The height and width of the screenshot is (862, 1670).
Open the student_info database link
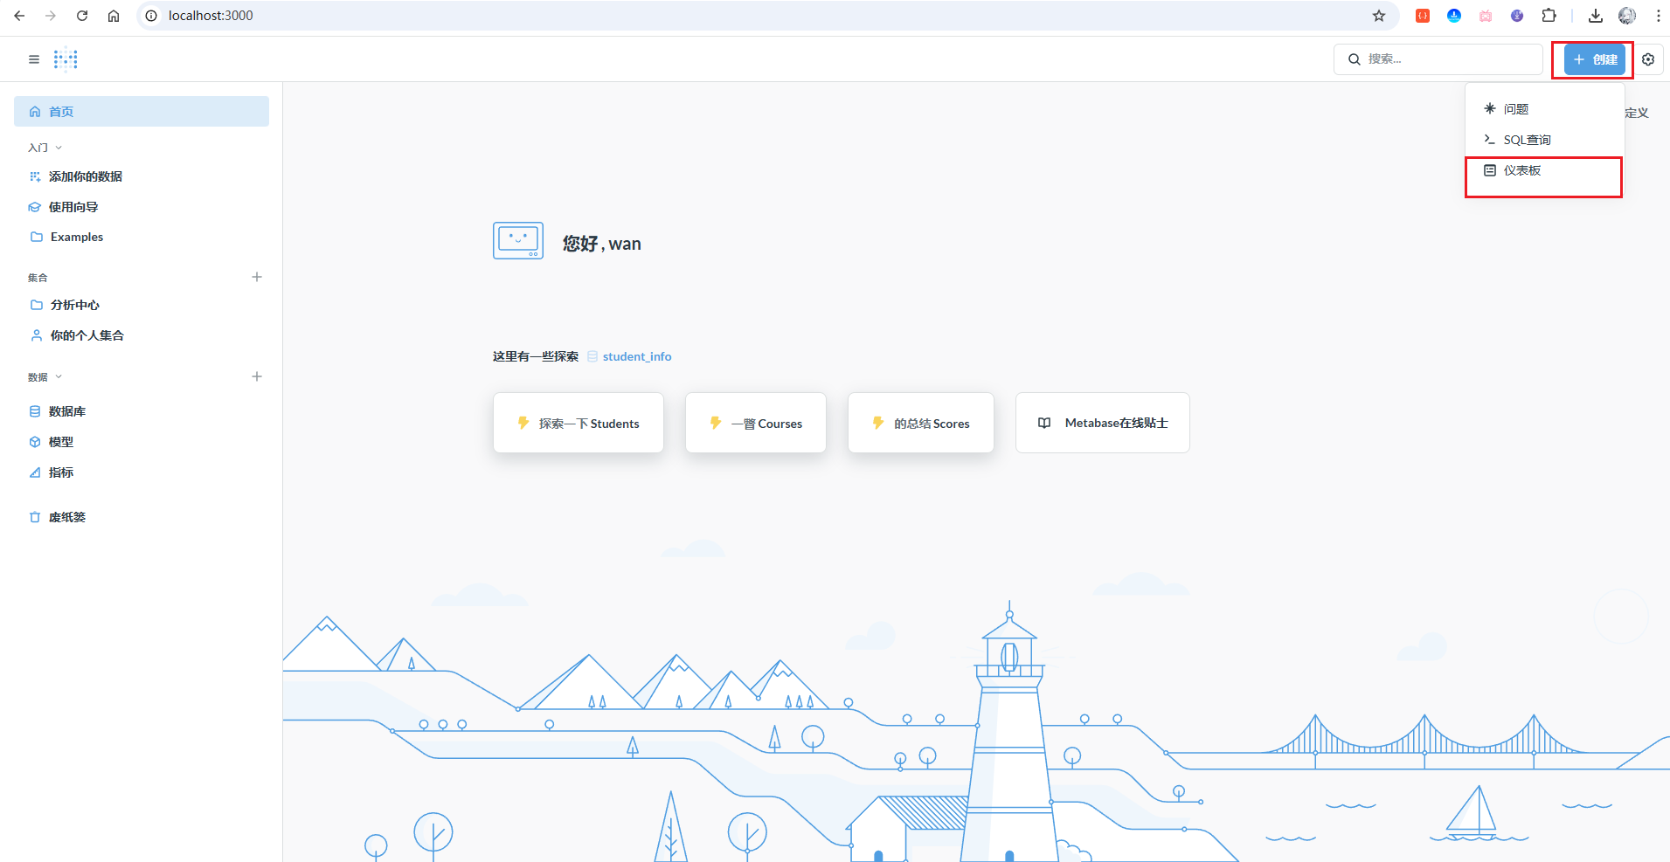[636, 356]
